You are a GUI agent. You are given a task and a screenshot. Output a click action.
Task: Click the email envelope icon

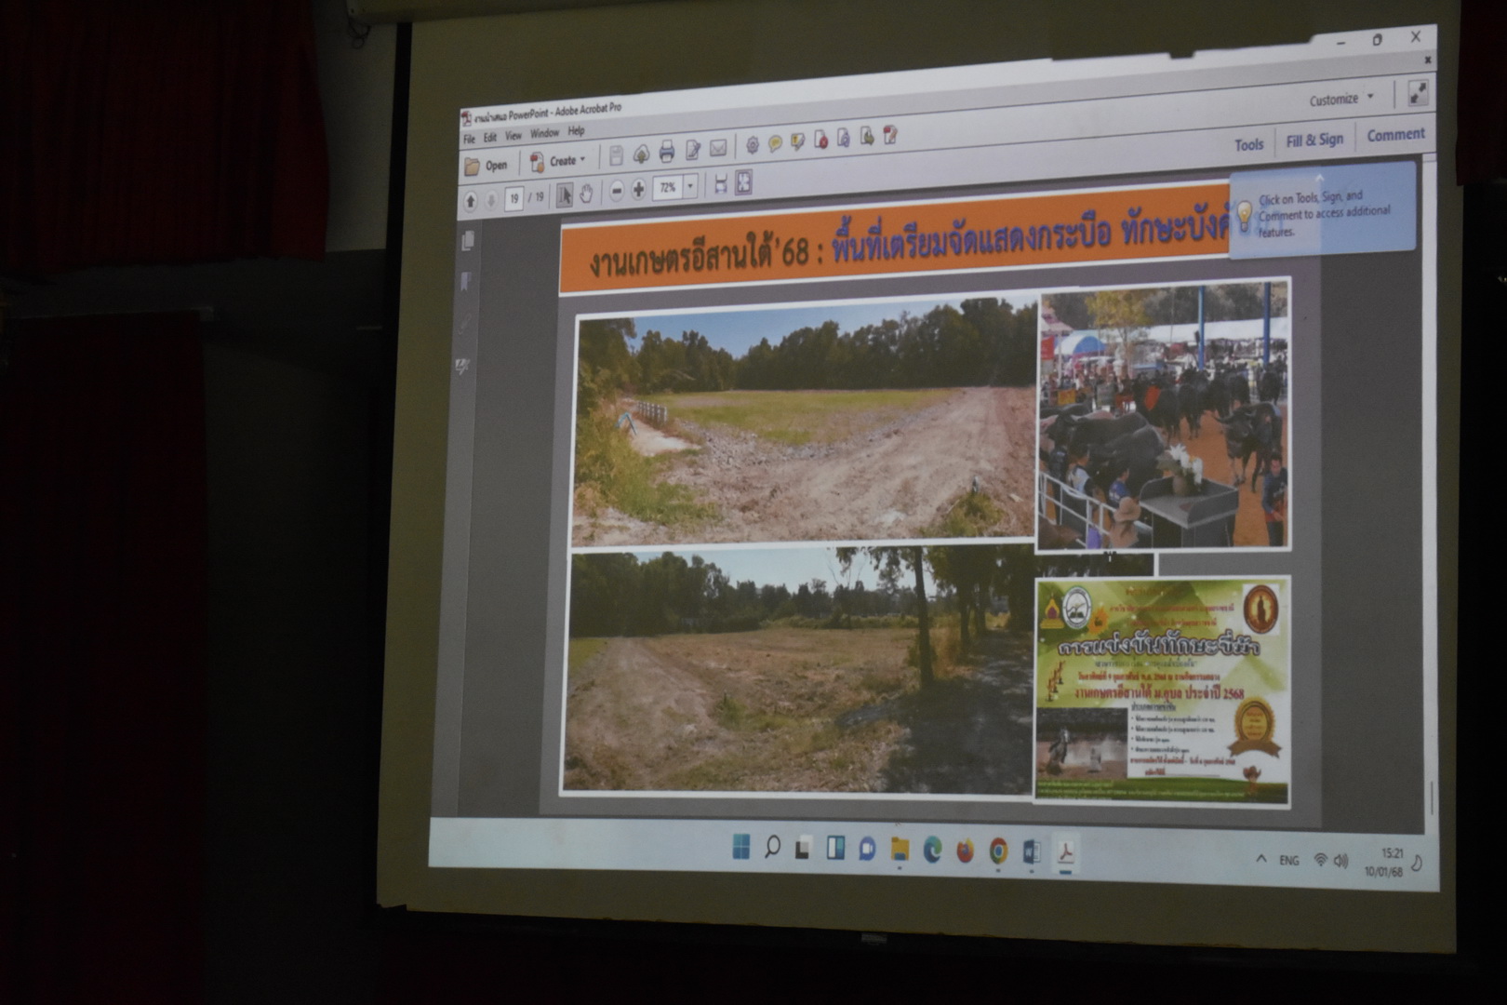718,149
